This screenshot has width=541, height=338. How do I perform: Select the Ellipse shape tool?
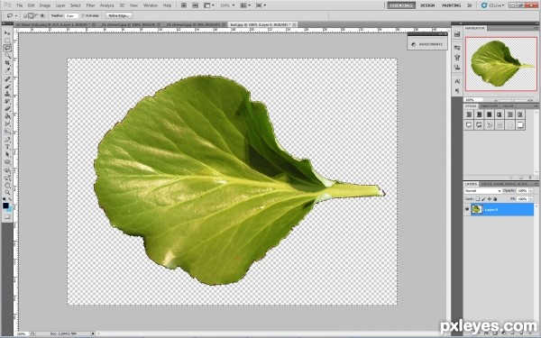coord(7,162)
